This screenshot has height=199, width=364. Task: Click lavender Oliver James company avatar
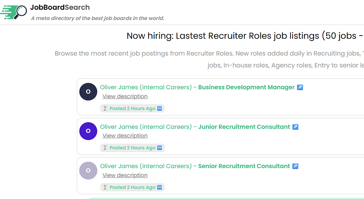[x=88, y=170]
